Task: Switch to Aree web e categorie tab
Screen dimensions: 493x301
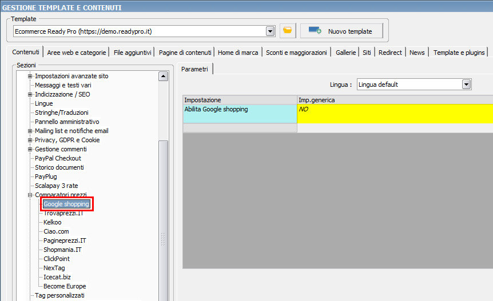Action: tap(77, 53)
